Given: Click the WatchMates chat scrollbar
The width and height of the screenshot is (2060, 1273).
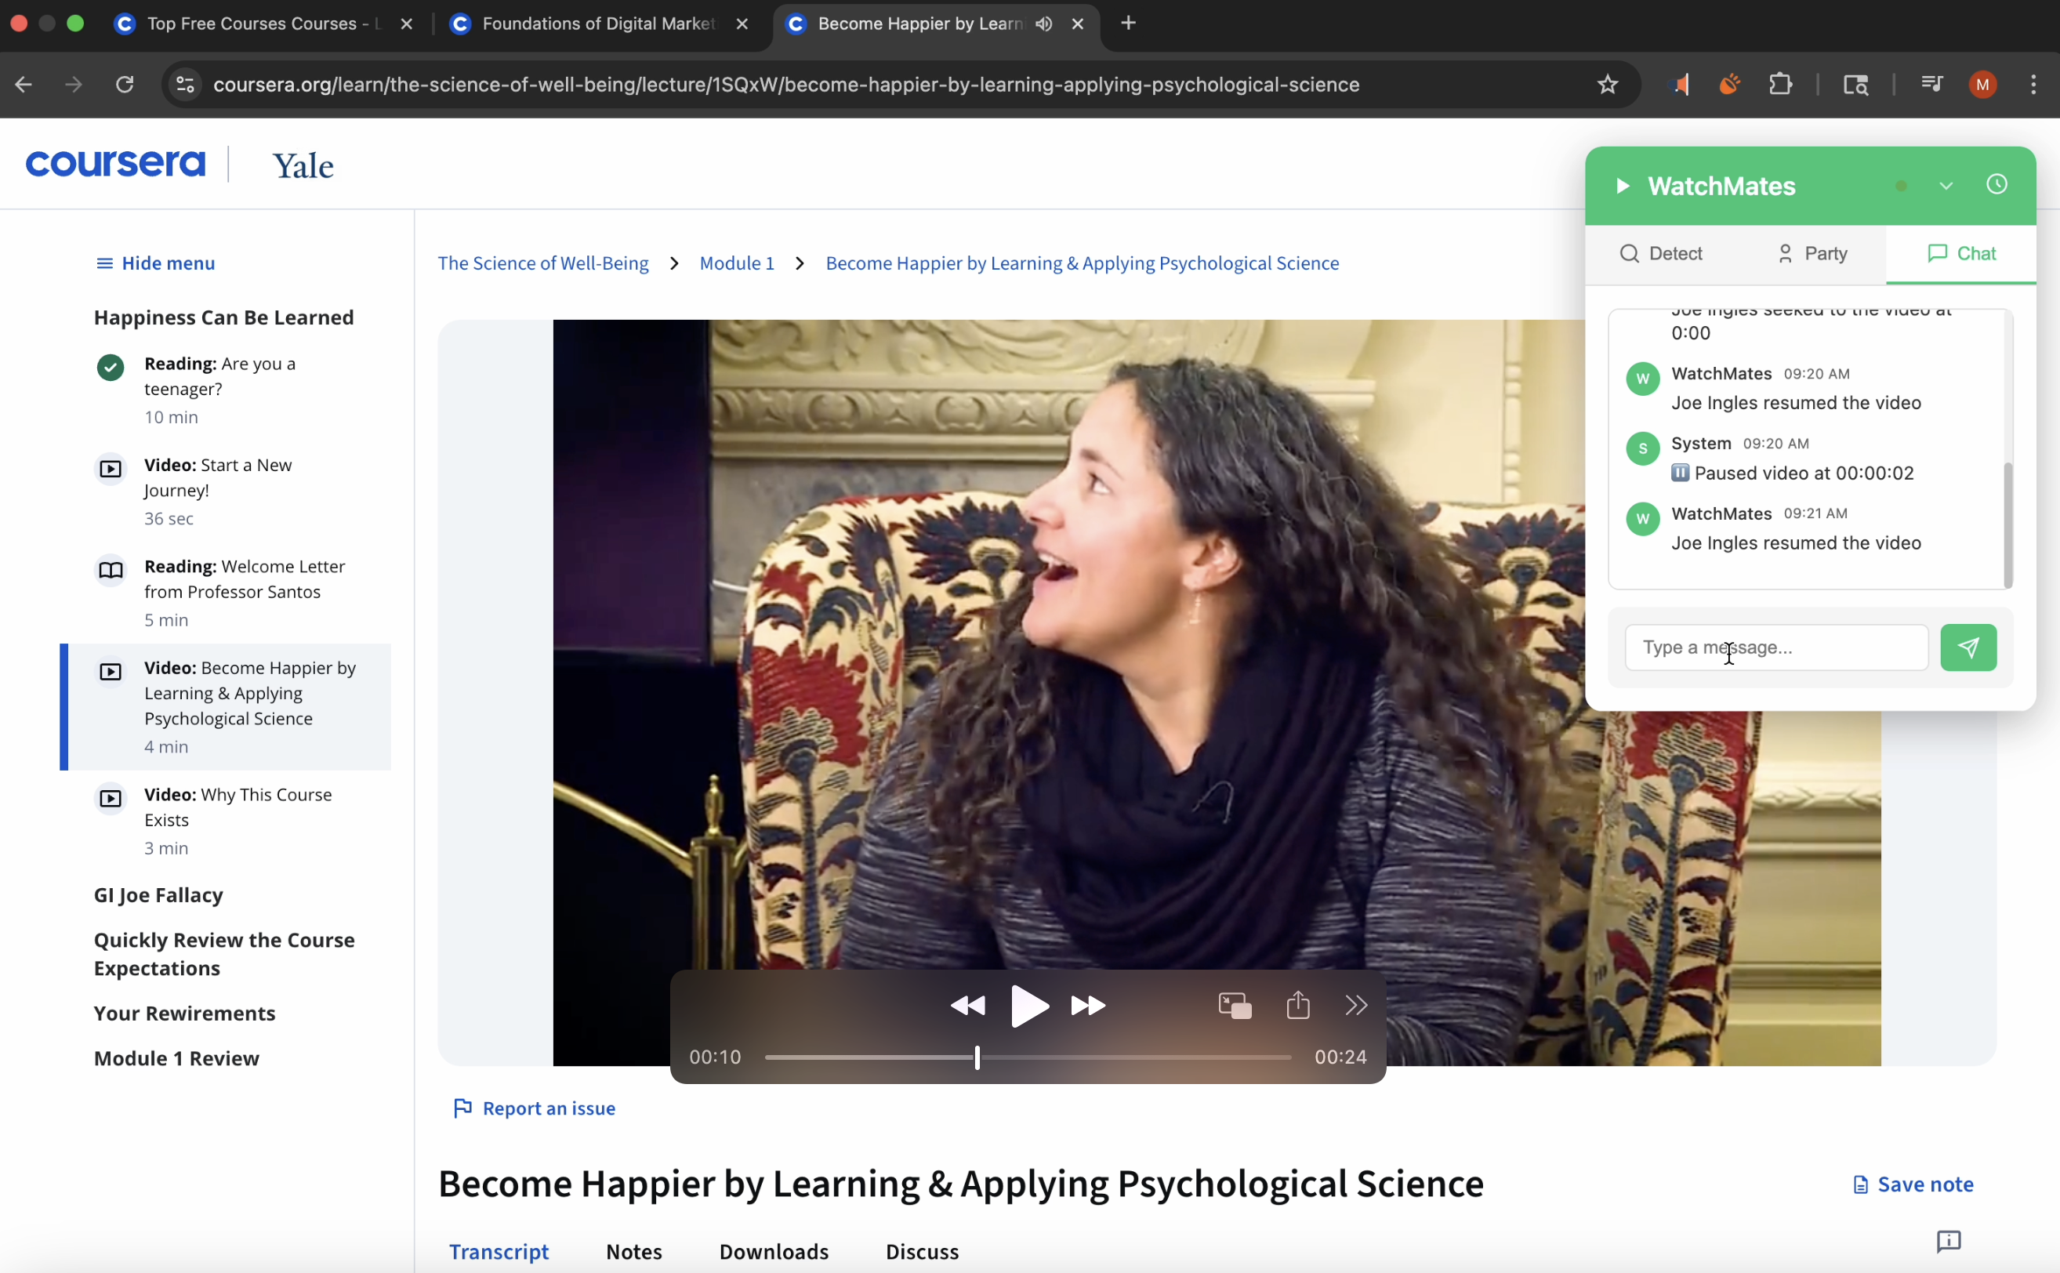Looking at the screenshot, I should (2007, 525).
